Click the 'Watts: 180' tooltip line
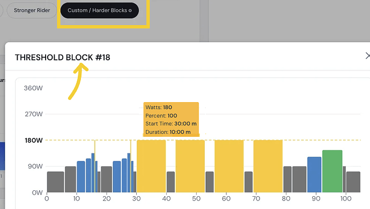This screenshot has width=370, height=209. click(x=159, y=107)
